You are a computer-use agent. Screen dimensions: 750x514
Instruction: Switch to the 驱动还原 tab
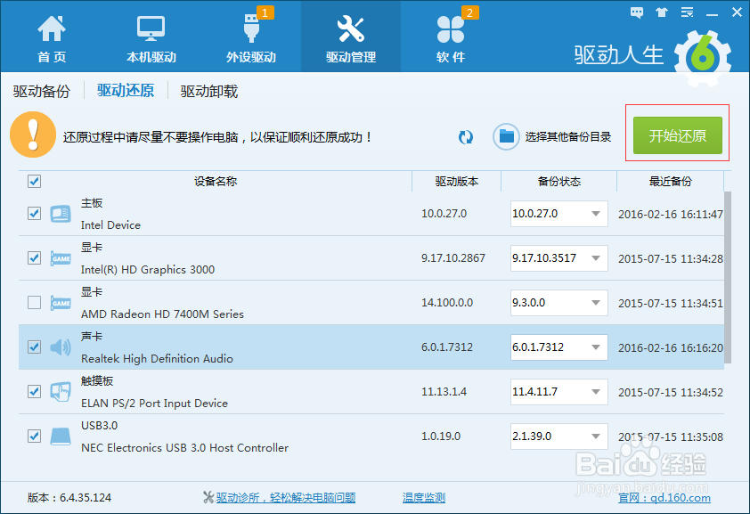click(x=126, y=90)
